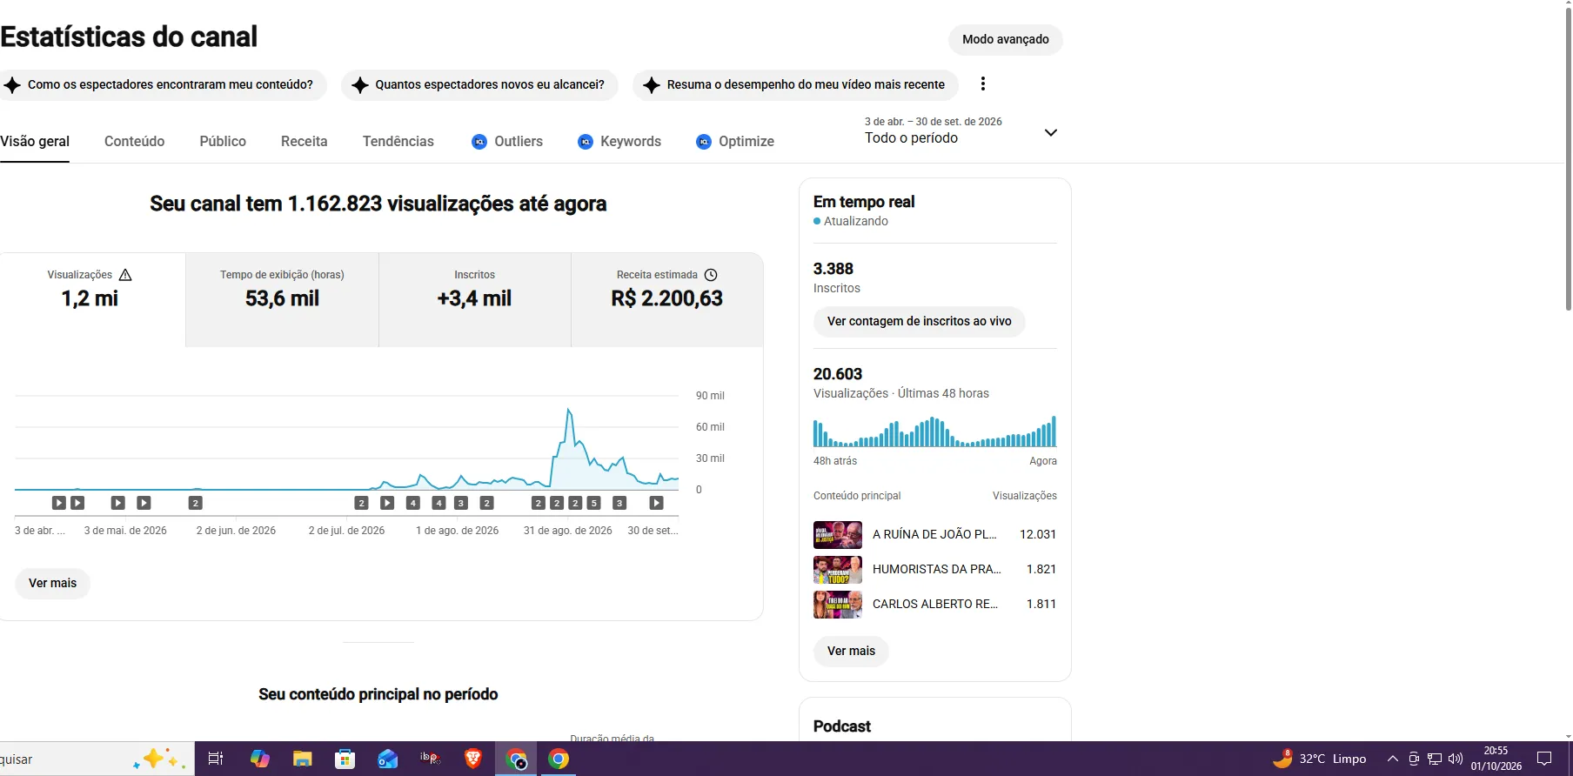Viewport: 1573px width, 776px height.
Task: Open the Windows notification center icon
Action: tap(1544, 759)
